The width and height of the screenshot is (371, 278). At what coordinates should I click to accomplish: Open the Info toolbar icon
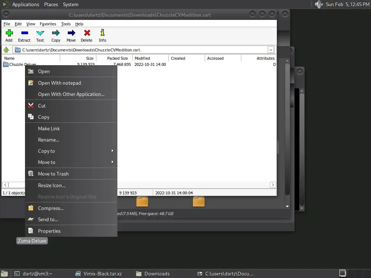pyautogui.click(x=102, y=33)
